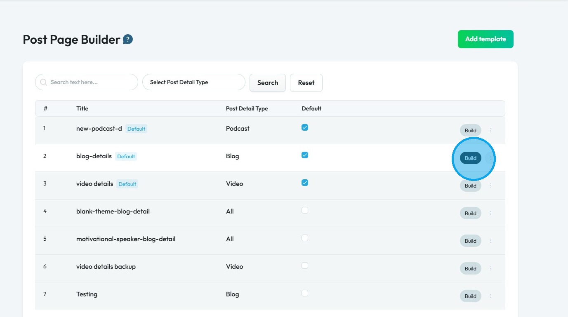Open three-dot menu for new-podcast-d row
The height and width of the screenshot is (317, 568).
pos(491,130)
